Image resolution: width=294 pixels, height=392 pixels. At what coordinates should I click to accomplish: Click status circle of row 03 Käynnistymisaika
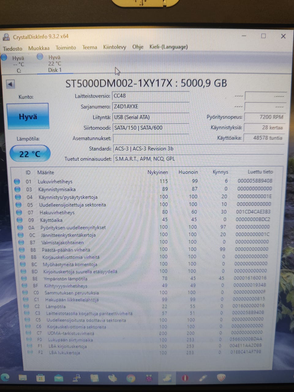click(x=17, y=189)
